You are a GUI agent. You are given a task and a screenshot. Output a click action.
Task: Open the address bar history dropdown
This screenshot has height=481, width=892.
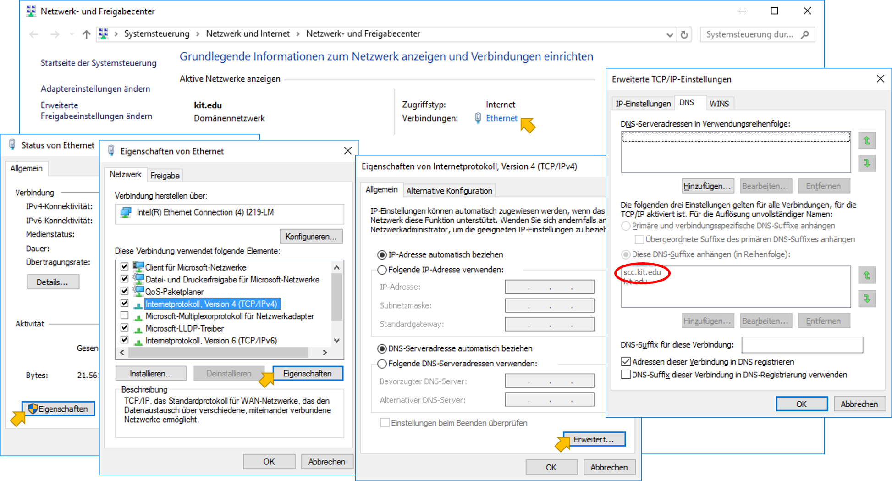[x=669, y=35]
